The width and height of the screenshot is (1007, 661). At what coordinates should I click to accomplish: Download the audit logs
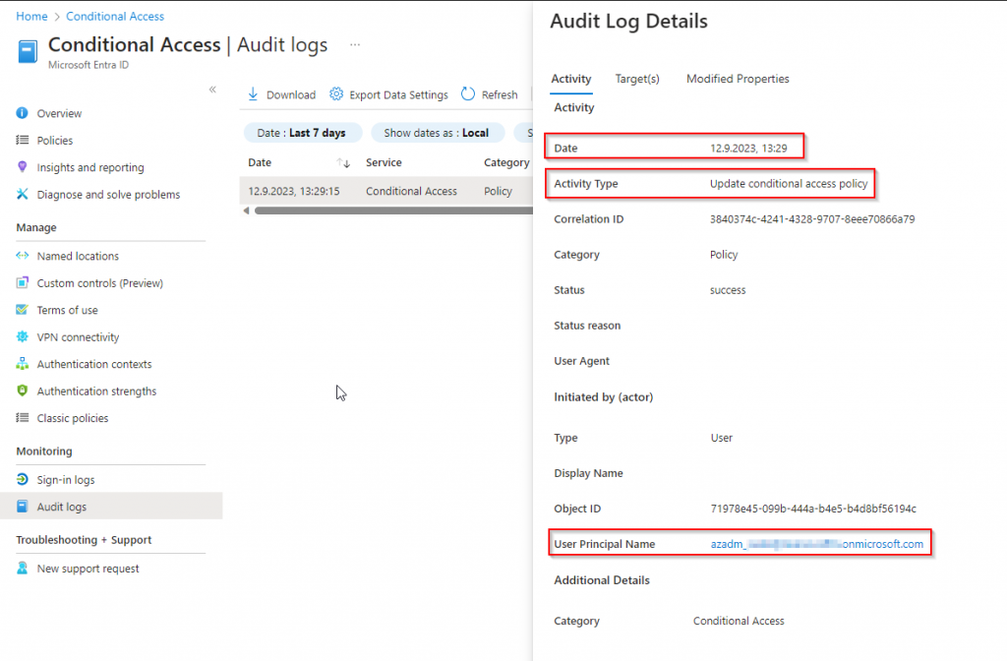click(281, 95)
